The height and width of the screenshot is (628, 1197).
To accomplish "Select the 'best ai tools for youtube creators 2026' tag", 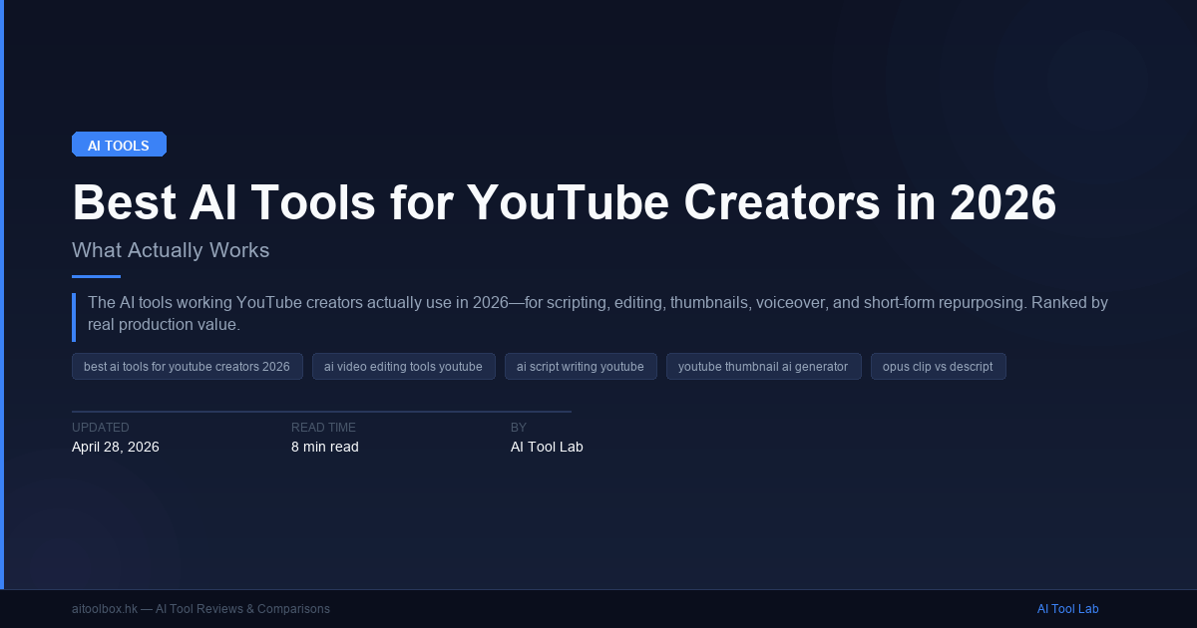I will [x=188, y=367].
